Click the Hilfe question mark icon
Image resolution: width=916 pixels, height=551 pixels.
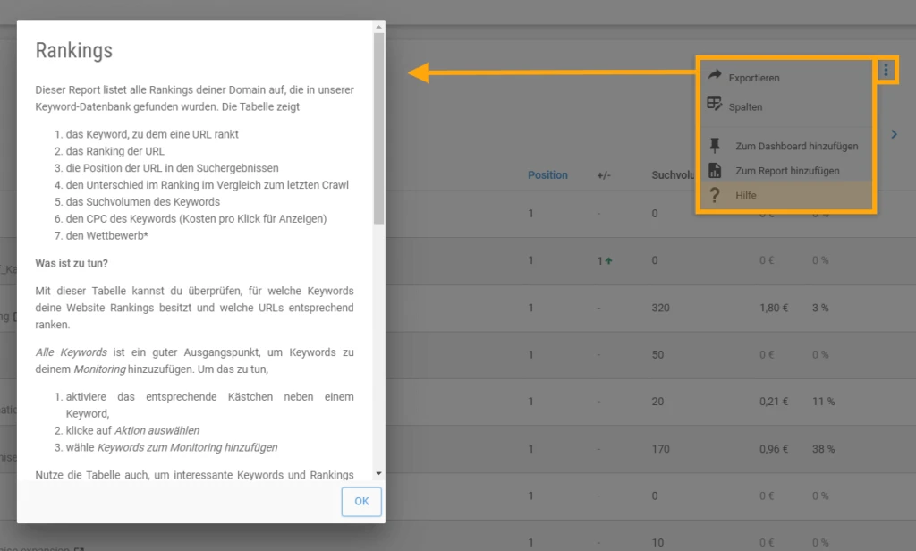click(714, 195)
